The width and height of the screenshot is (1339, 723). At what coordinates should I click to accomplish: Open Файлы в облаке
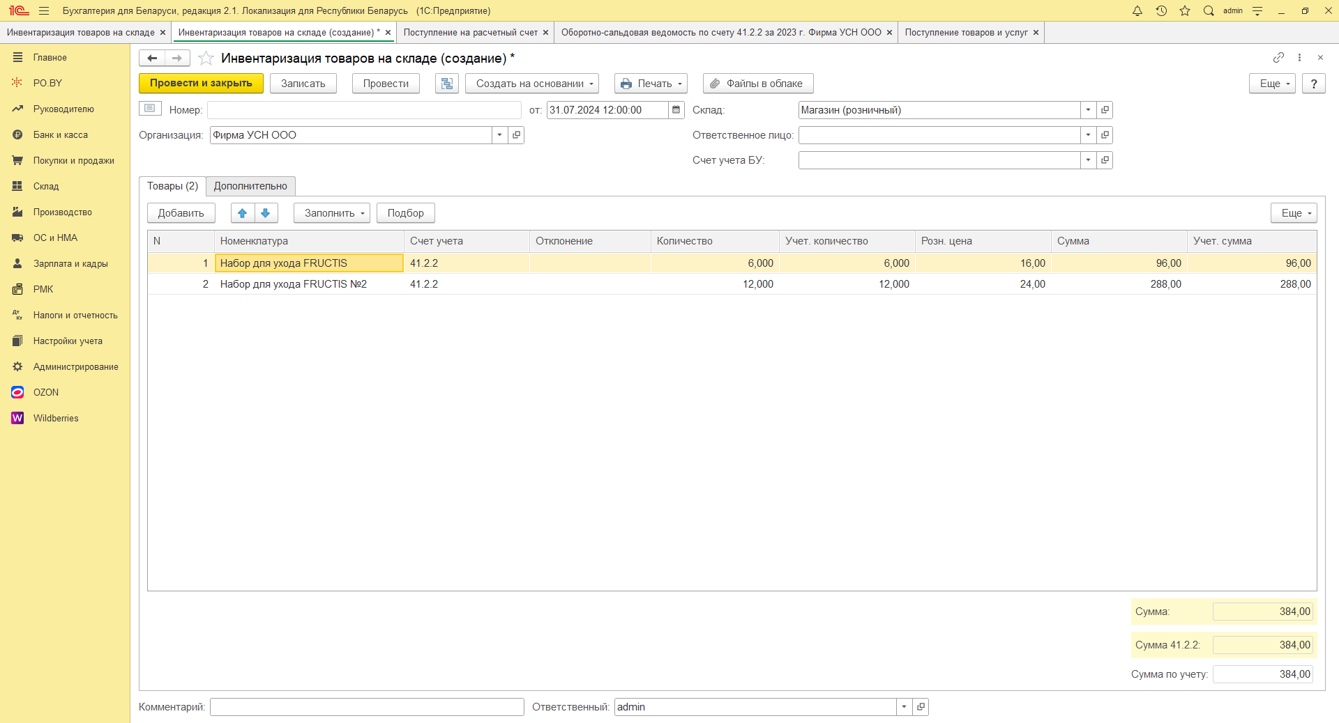click(758, 84)
